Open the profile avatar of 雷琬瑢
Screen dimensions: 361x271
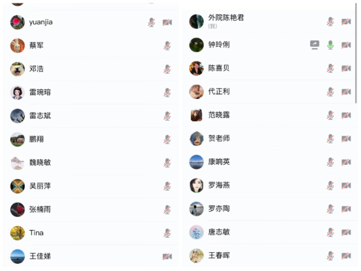[18, 93]
